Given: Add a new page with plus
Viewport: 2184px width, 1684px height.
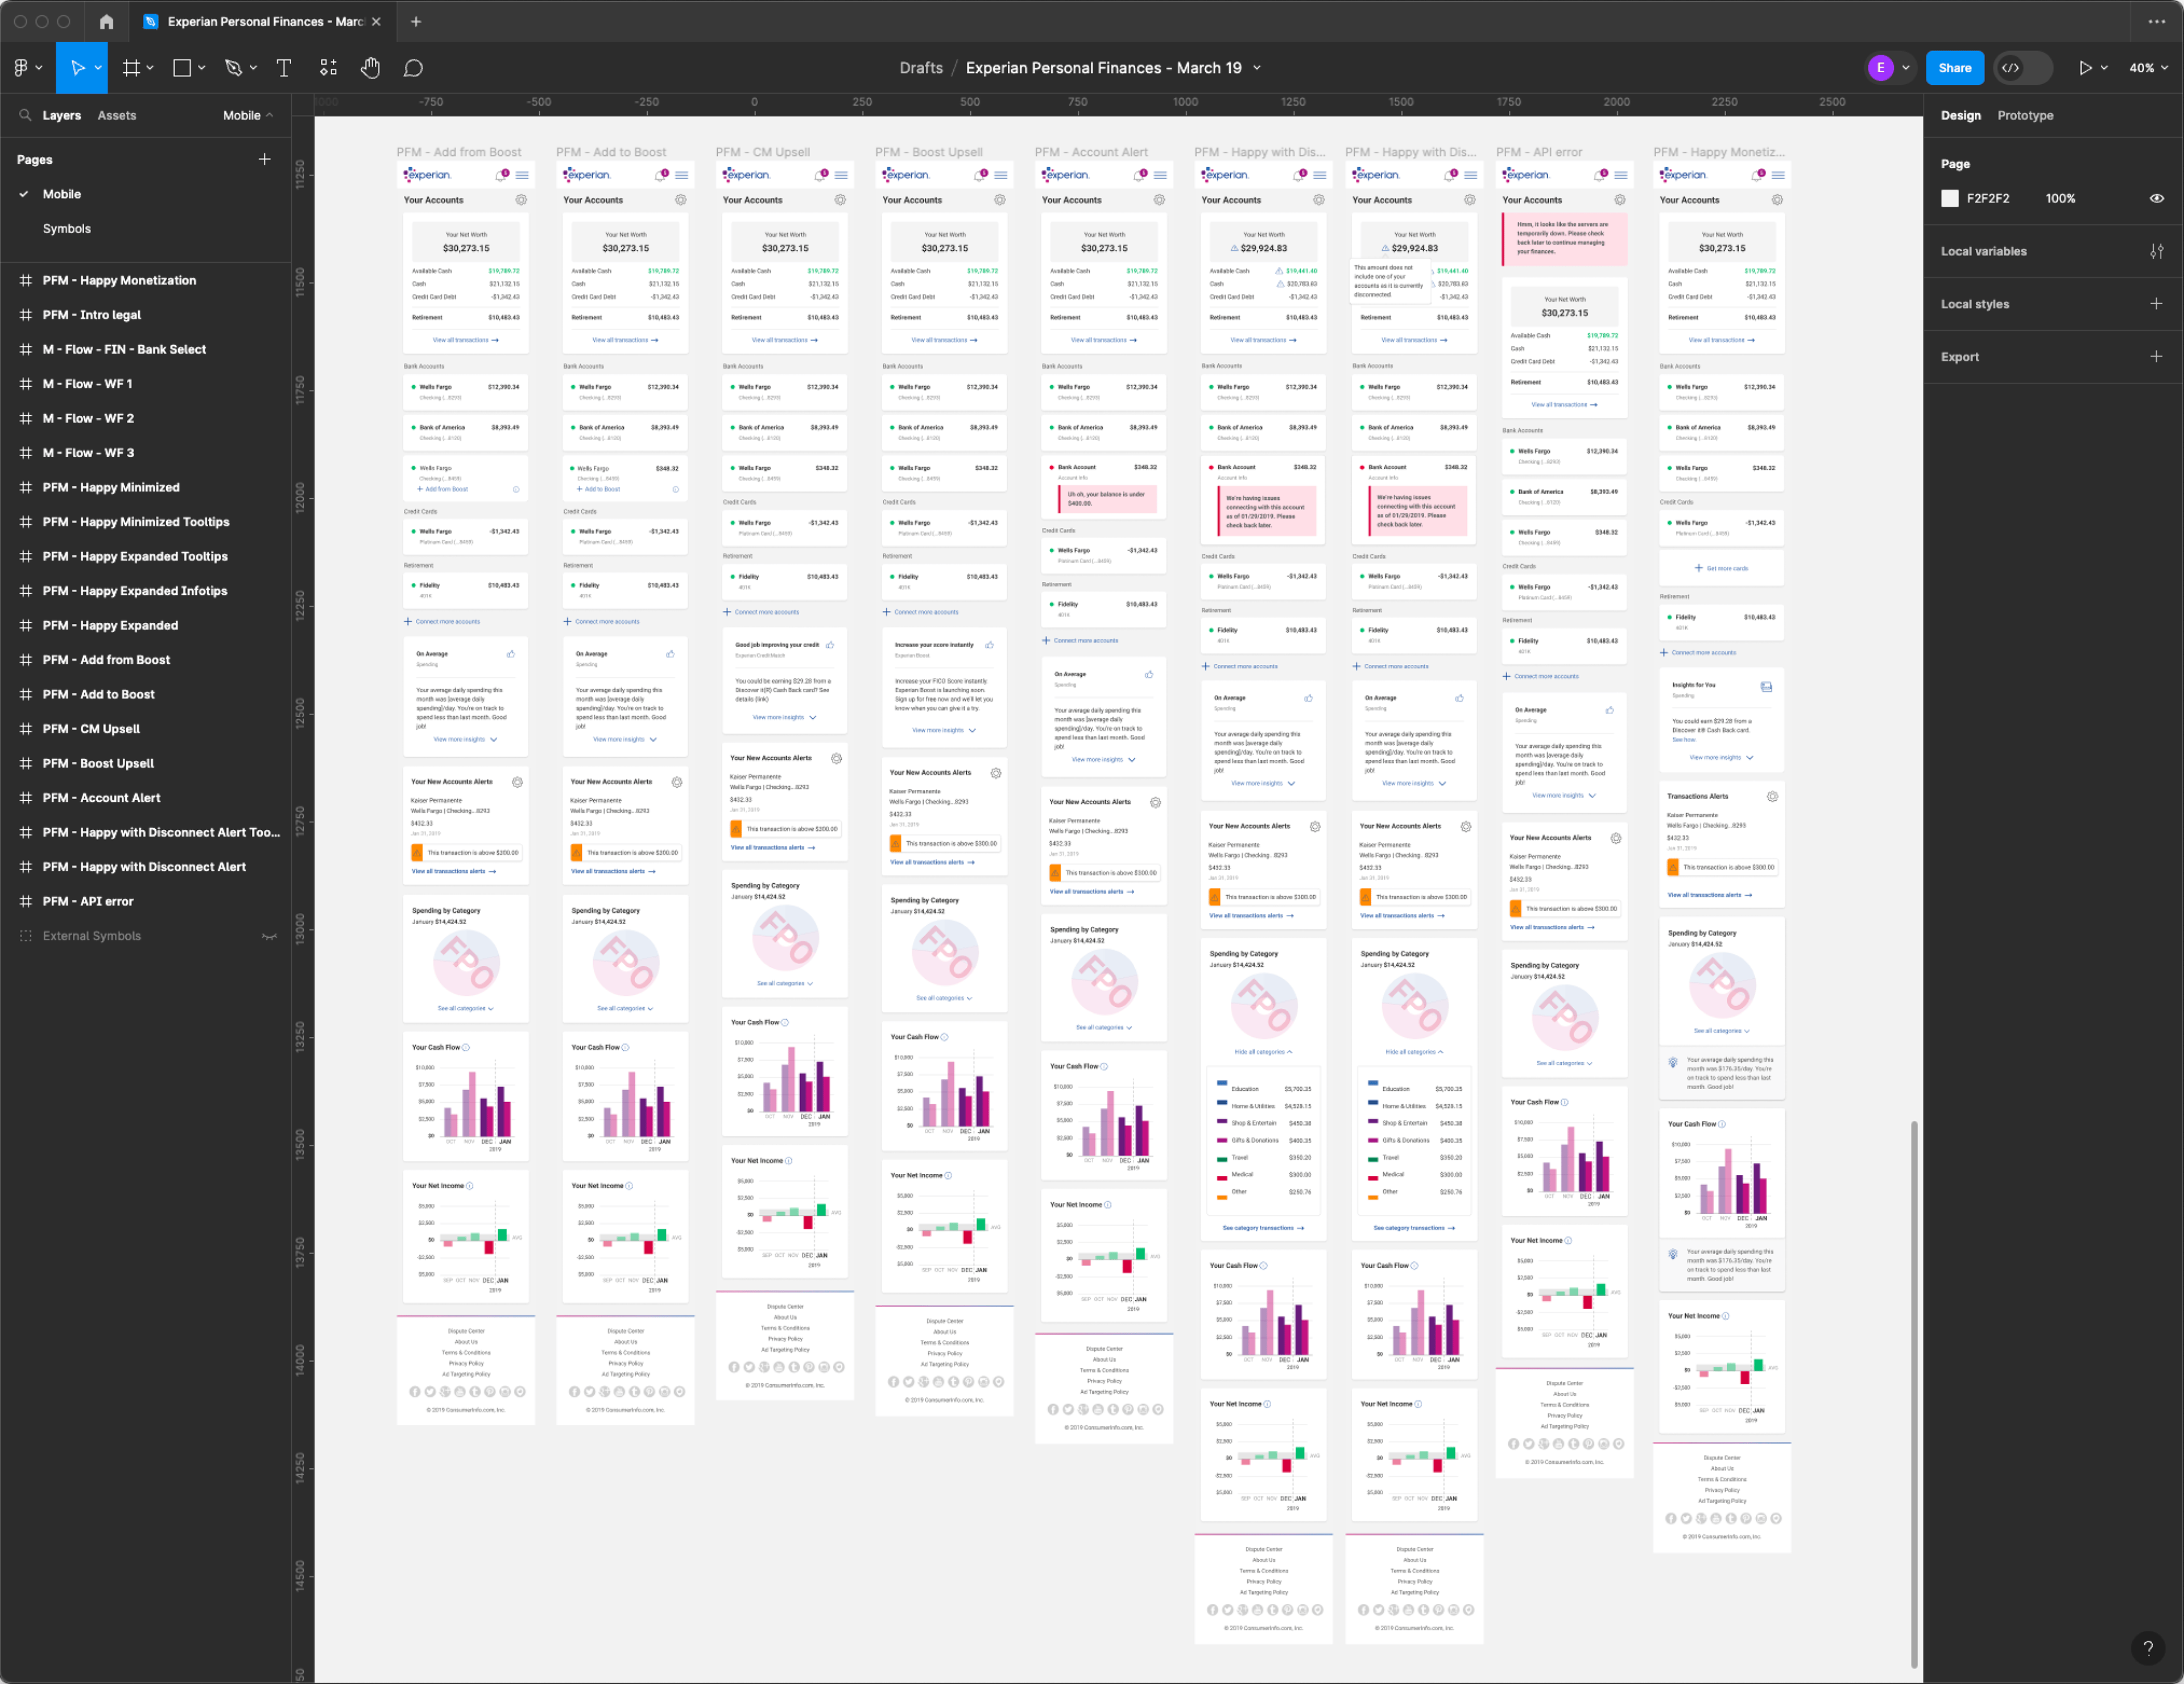Looking at the screenshot, I should tap(264, 159).
